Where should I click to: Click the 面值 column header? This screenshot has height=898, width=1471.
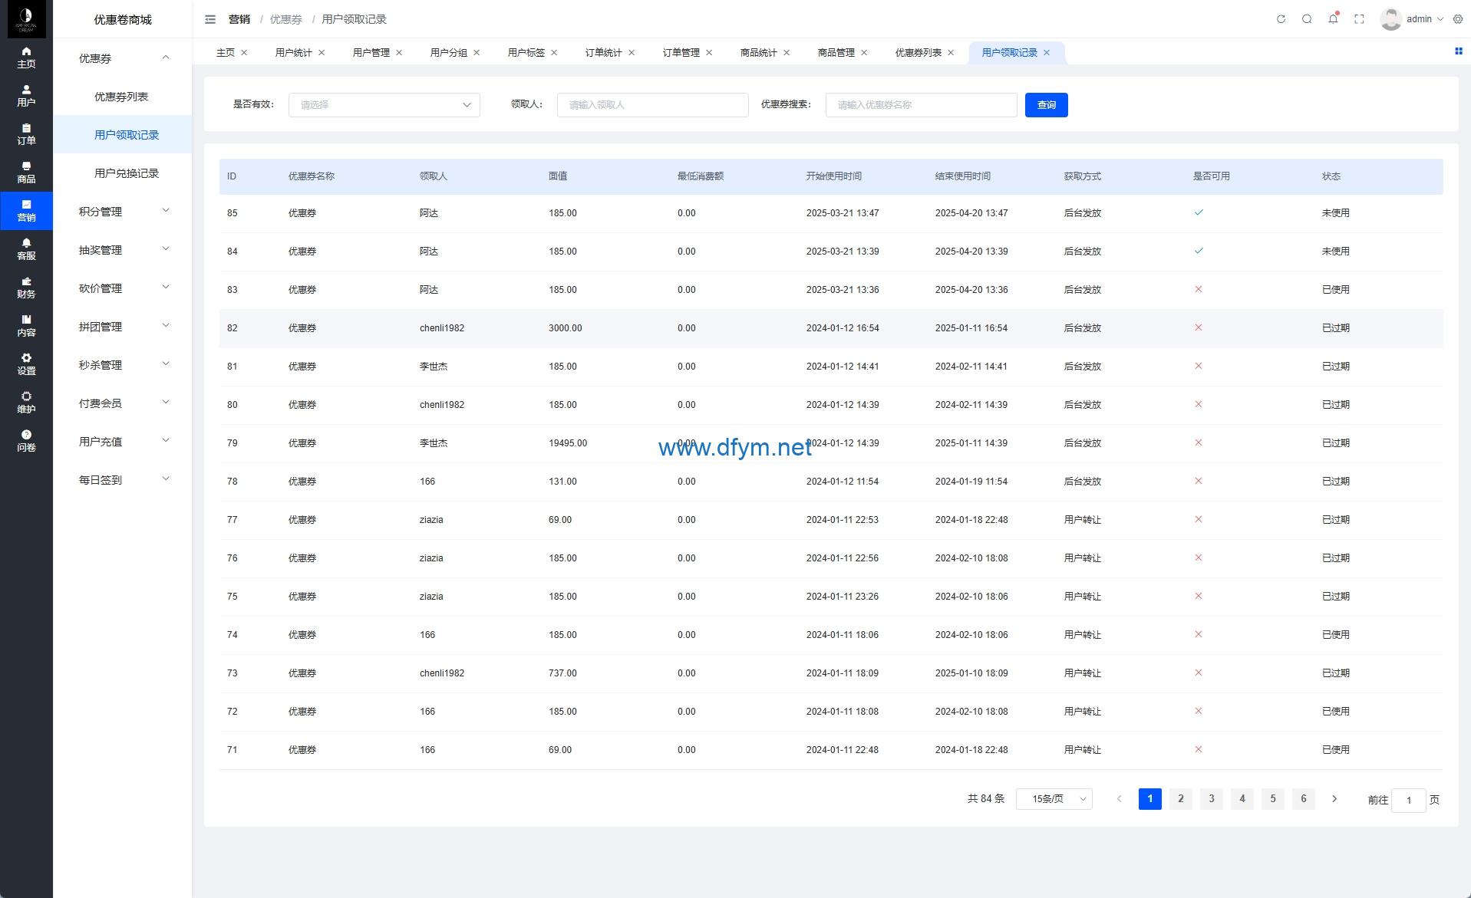[558, 176]
